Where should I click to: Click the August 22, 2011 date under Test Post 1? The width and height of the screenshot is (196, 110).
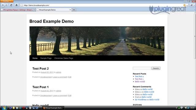coord(47,91)
